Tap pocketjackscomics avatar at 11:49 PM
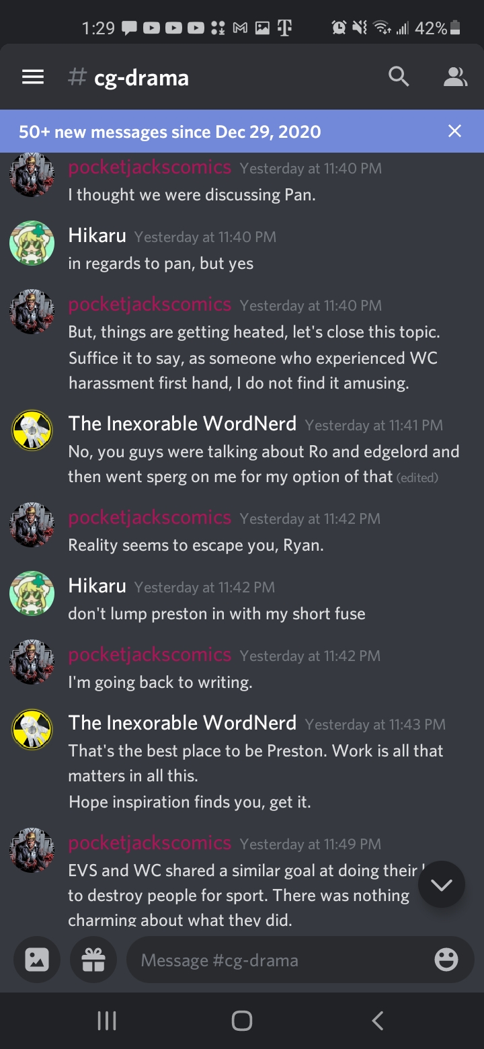 coord(32,851)
